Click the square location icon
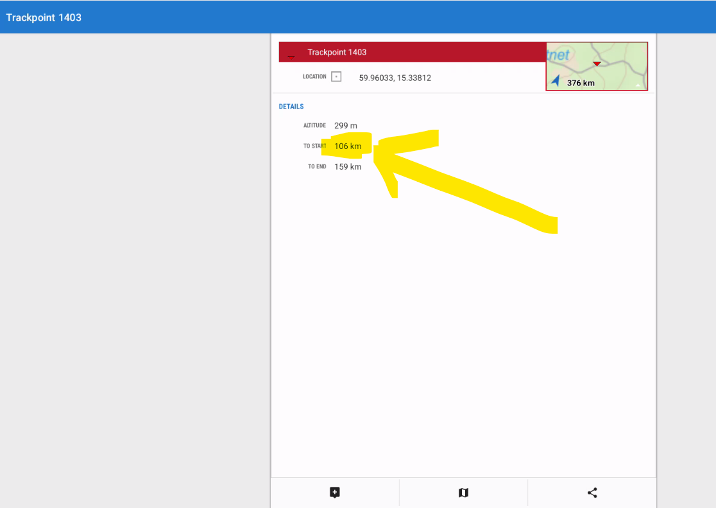 tap(336, 77)
